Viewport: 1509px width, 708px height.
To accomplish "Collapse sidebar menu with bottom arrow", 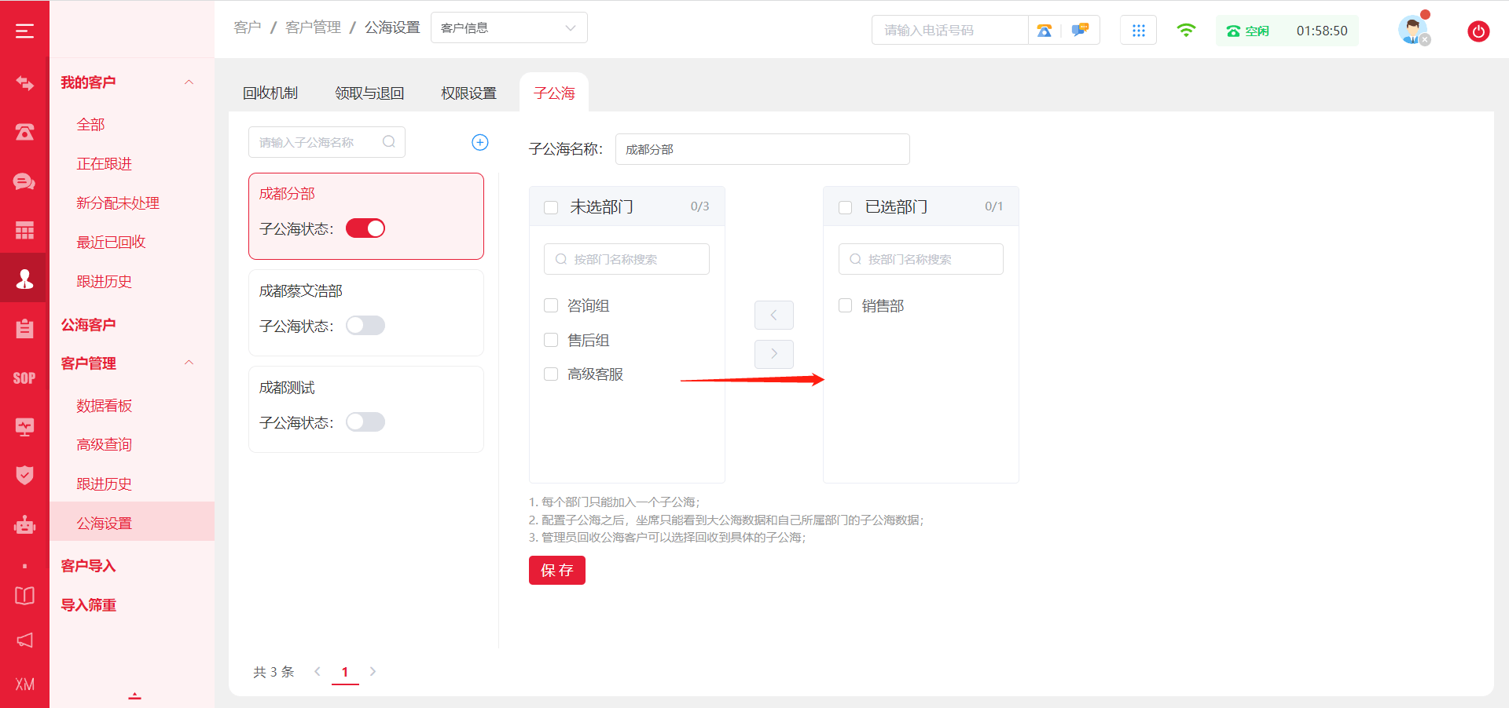I will pos(134,695).
